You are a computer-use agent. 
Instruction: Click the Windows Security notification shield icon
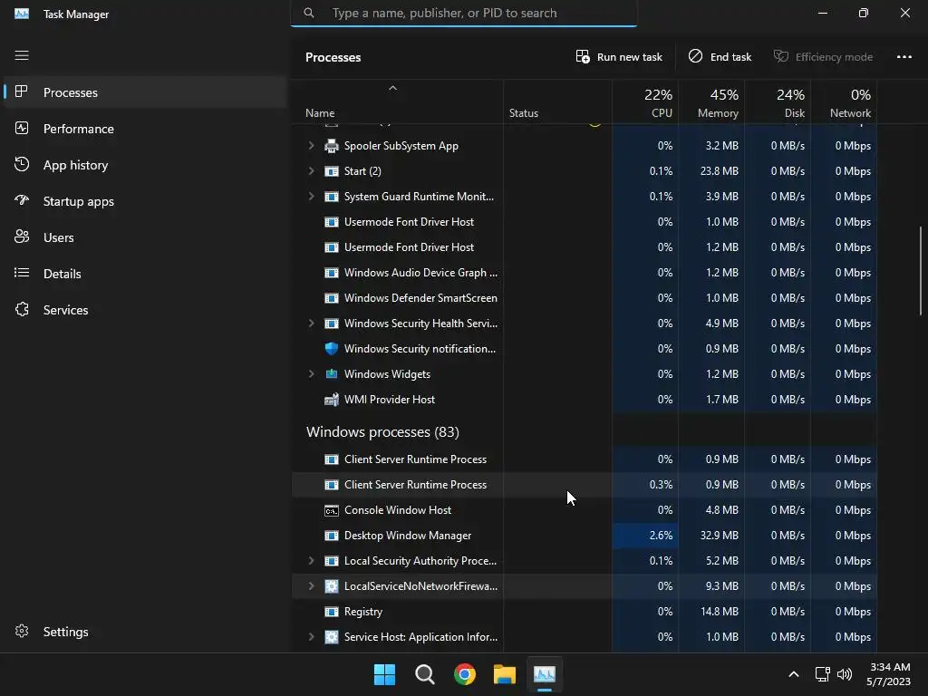coord(332,349)
